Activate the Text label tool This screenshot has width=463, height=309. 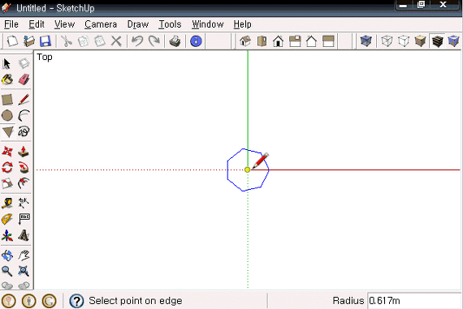[24, 219]
